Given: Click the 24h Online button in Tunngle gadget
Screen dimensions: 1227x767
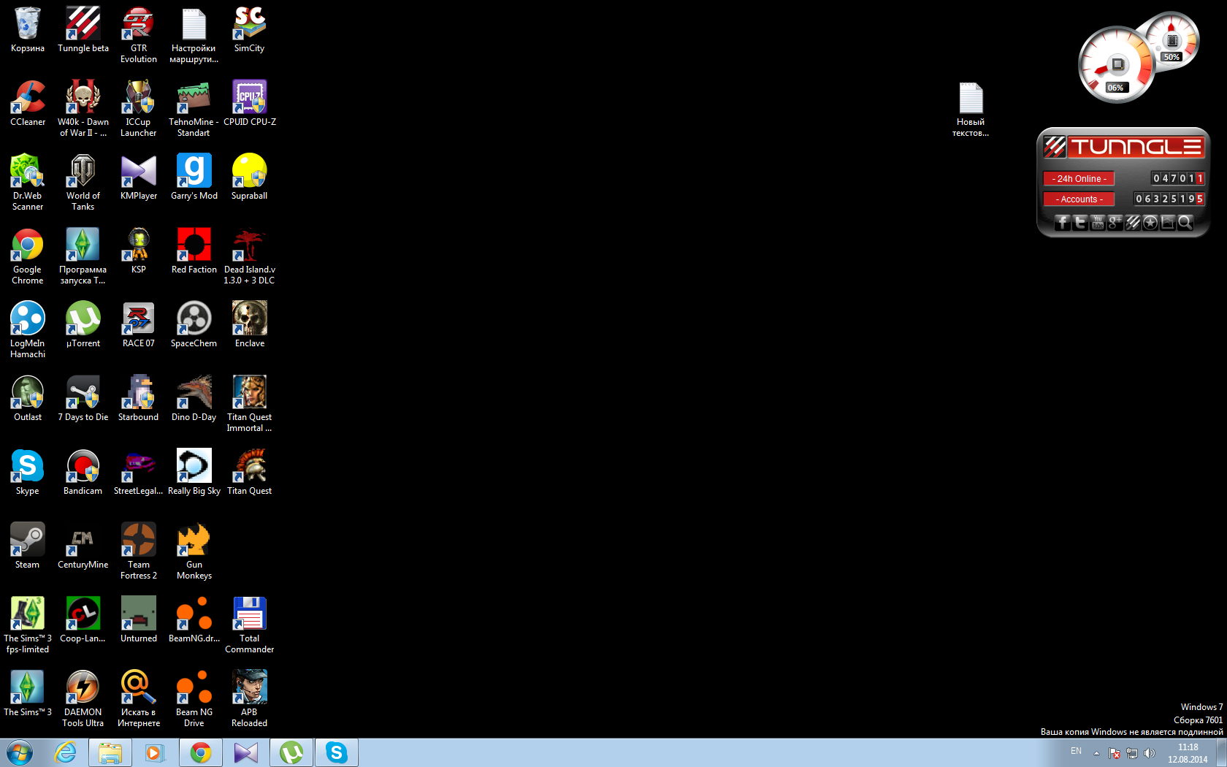Looking at the screenshot, I should tap(1079, 178).
